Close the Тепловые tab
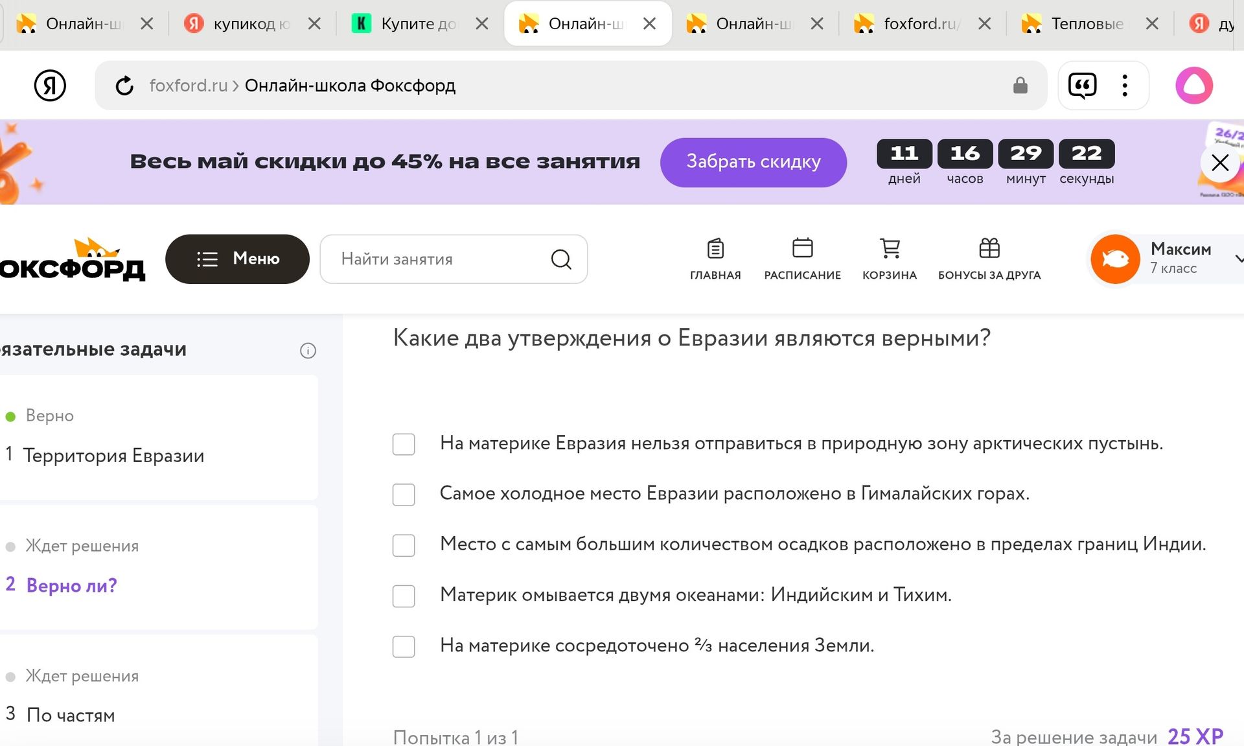The width and height of the screenshot is (1244, 746). (1152, 24)
